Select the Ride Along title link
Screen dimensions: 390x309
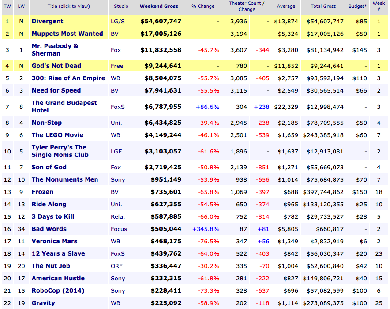[49, 205]
